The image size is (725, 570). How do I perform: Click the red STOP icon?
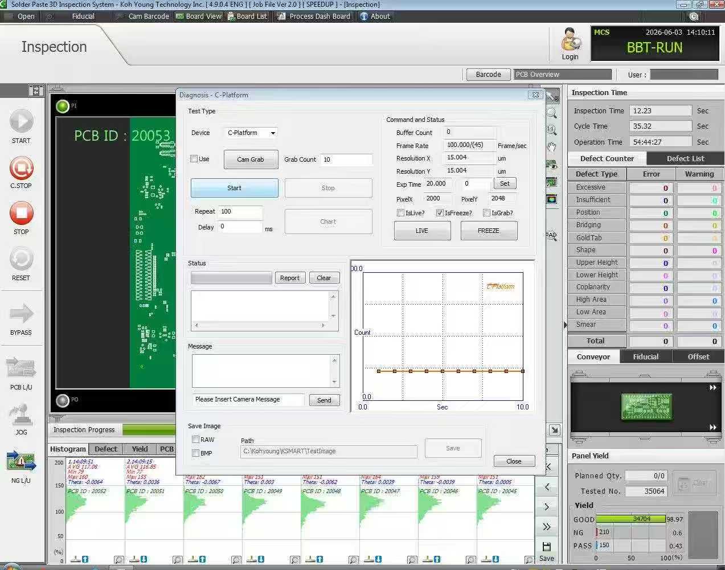pos(22,214)
